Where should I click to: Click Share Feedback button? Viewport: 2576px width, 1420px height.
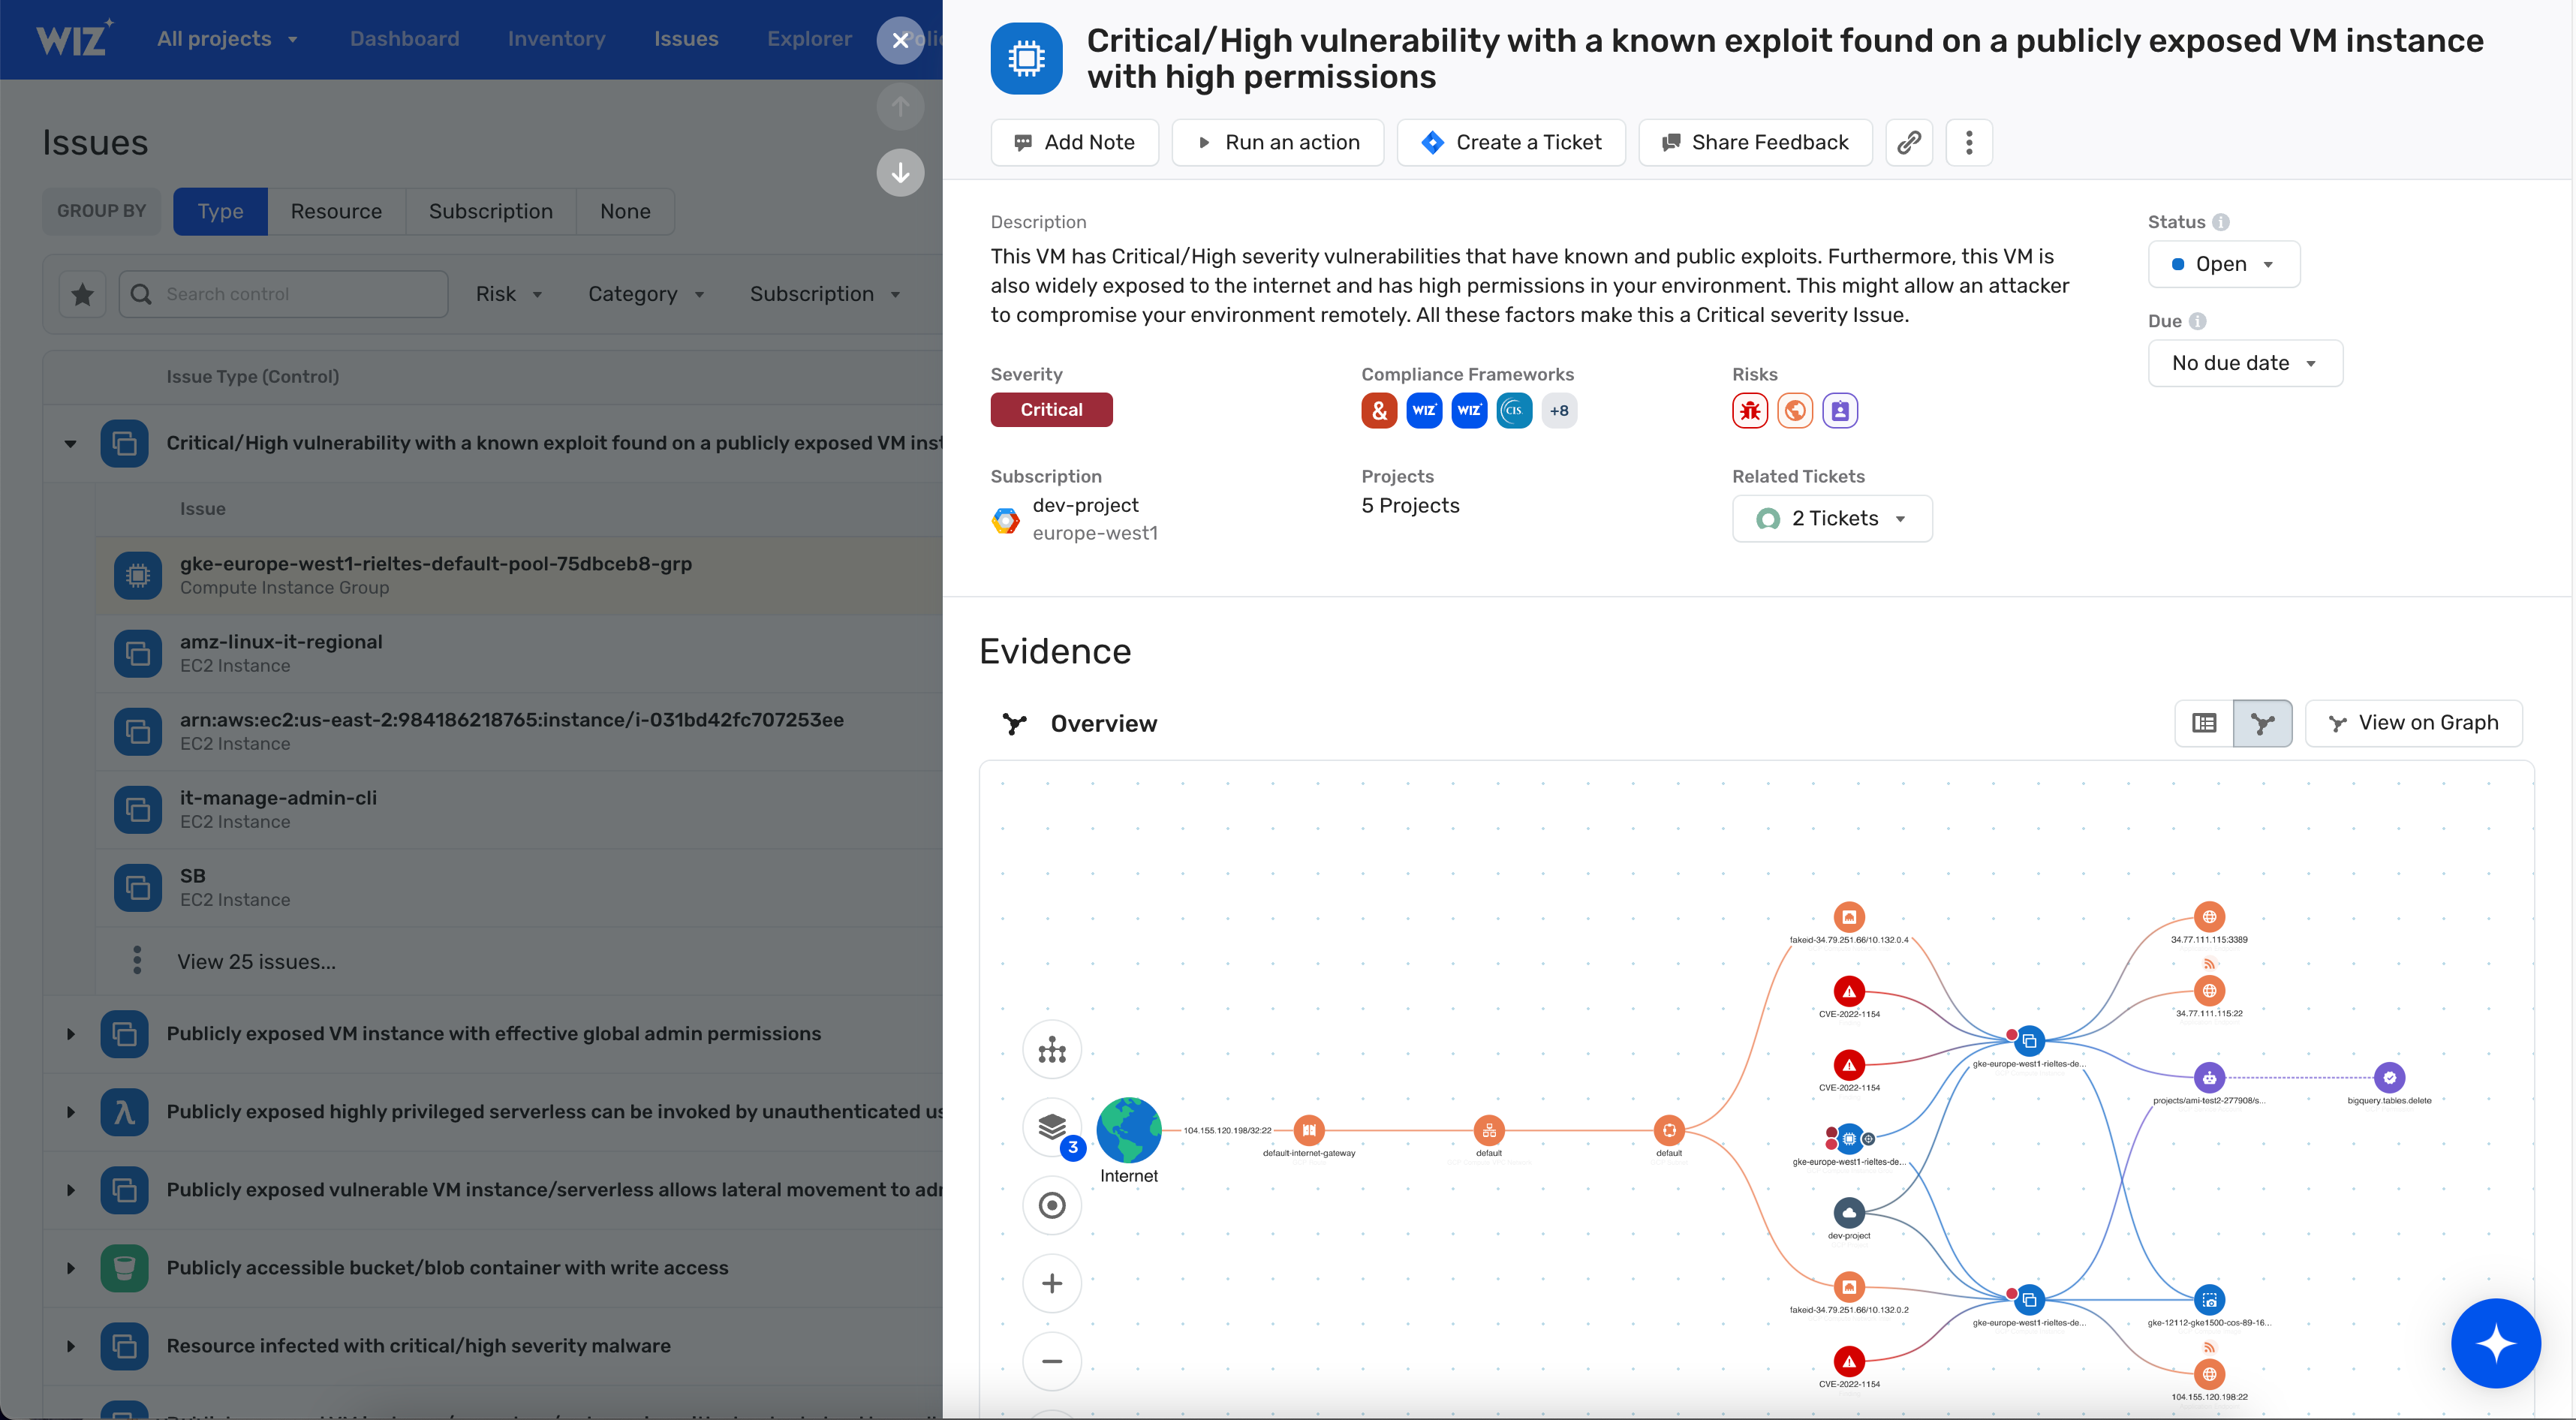tap(1755, 142)
